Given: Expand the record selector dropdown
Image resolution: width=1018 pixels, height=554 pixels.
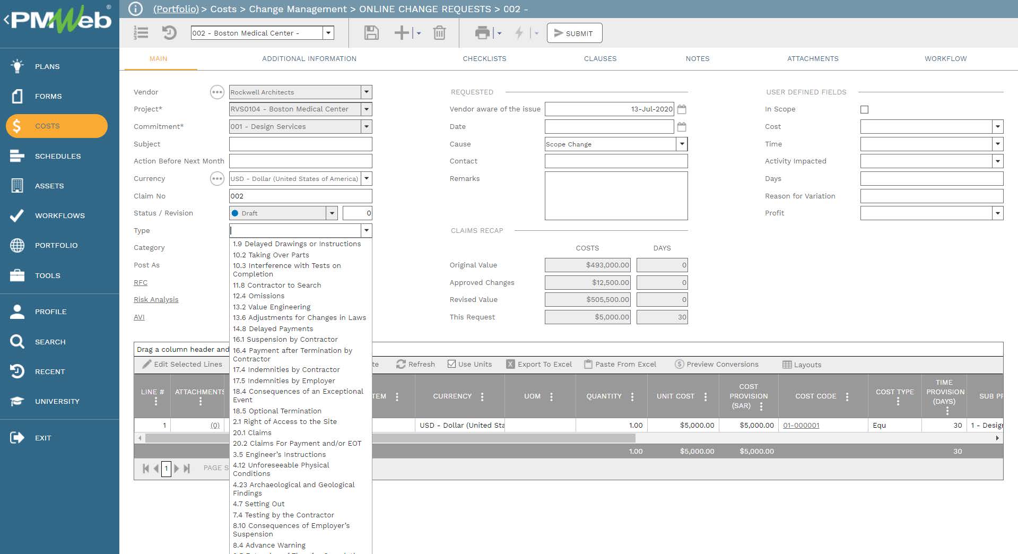Looking at the screenshot, I should [329, 33].
